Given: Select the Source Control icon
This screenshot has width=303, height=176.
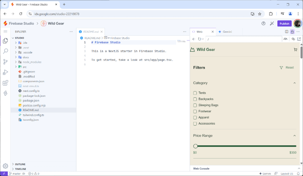Looking at the screenshot, I should coord(5,62).
